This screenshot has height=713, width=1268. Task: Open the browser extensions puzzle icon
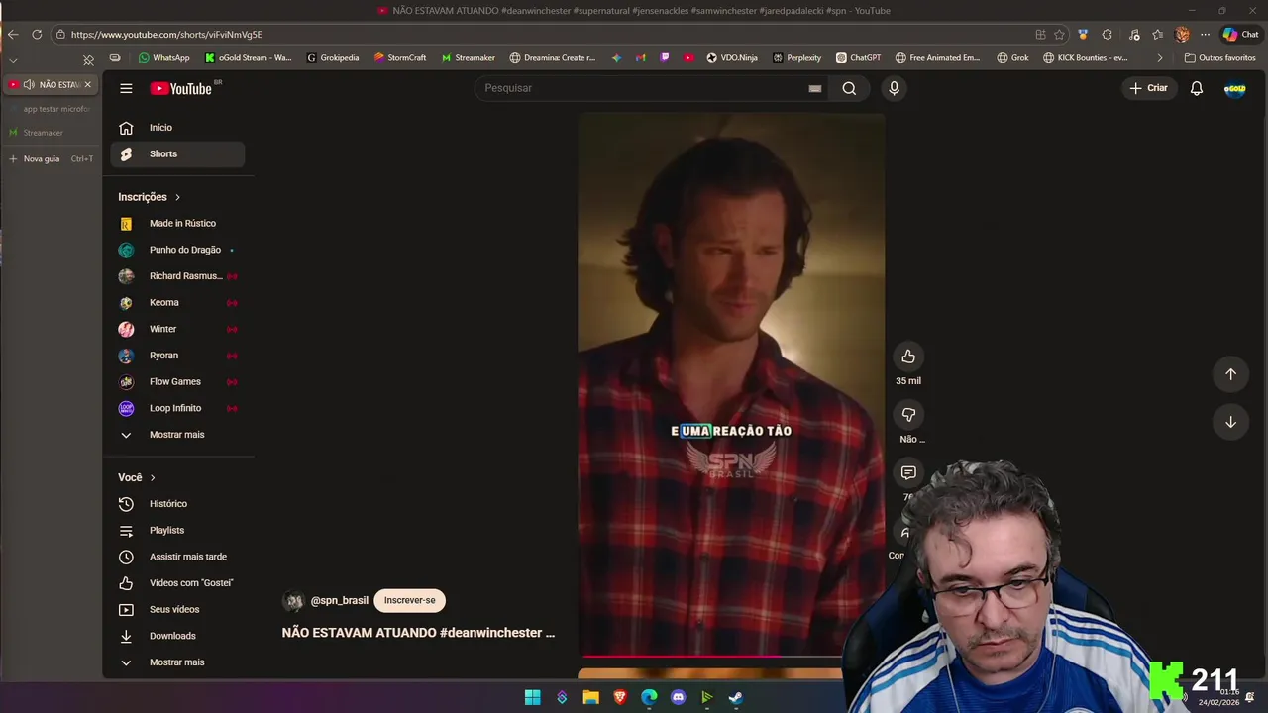coord(1107,34)
